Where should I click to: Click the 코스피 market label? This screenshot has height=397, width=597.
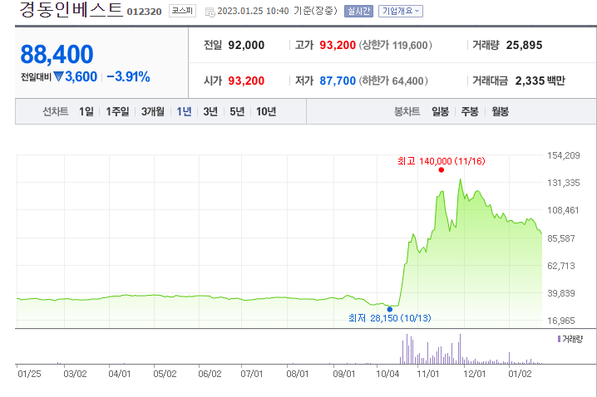[x=182, y=11]
